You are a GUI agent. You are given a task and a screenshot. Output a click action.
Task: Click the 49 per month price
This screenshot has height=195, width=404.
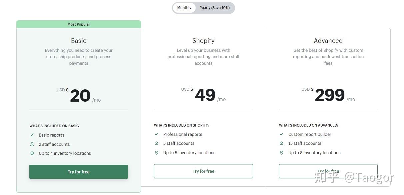pos(205,95)
